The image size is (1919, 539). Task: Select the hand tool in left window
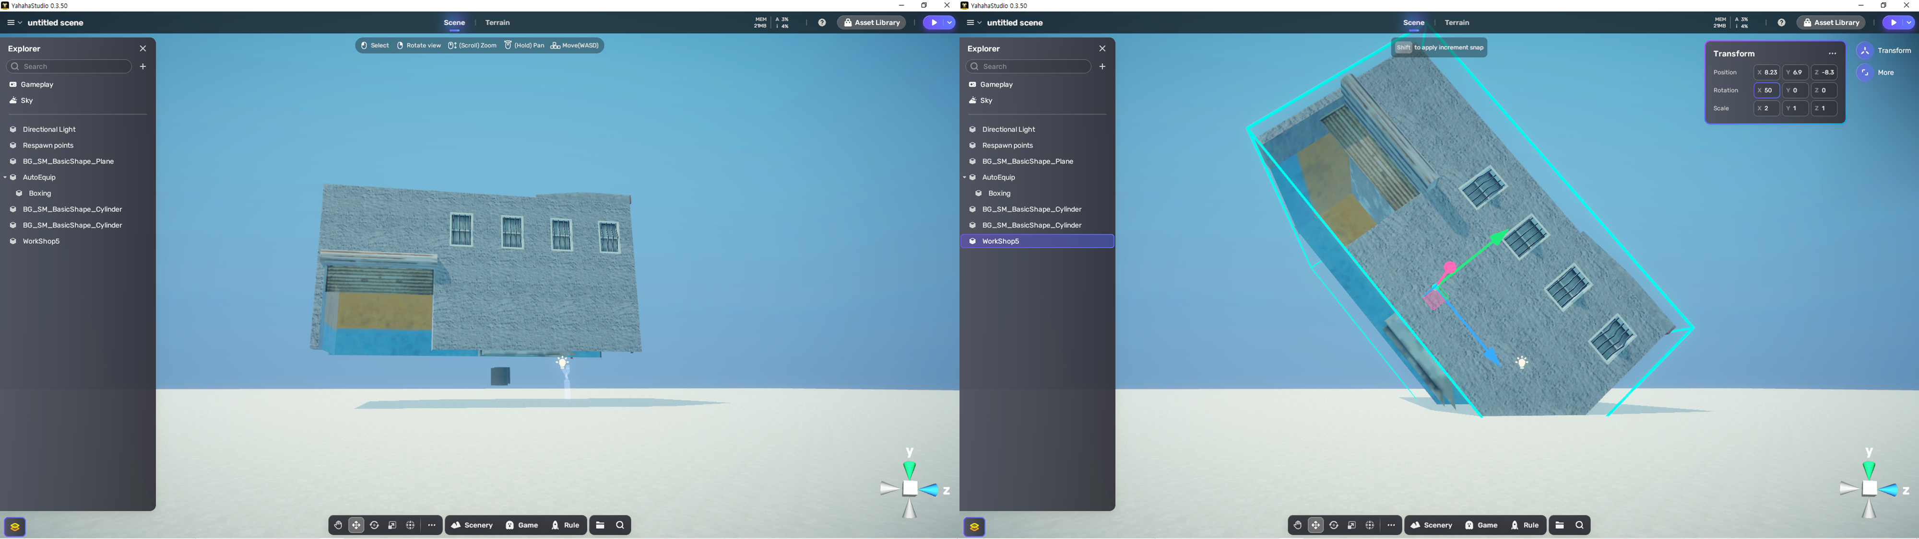[x=338, y=526]
